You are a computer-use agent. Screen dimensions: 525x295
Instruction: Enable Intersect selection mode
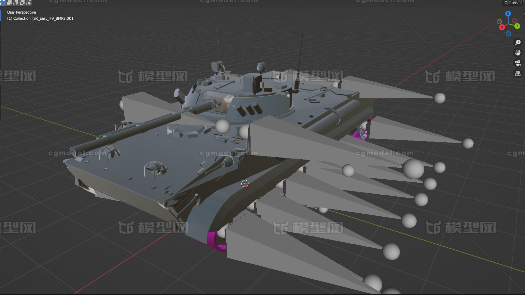click(28, 3)
